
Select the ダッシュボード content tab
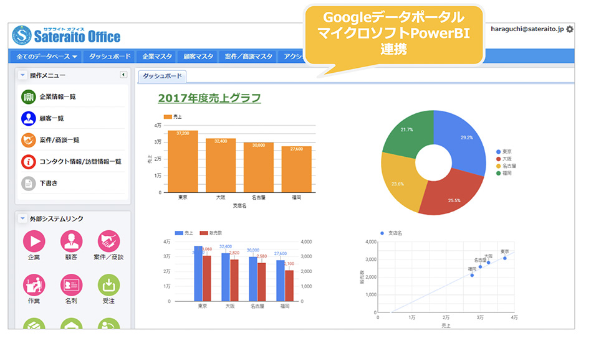click(162, 76)
